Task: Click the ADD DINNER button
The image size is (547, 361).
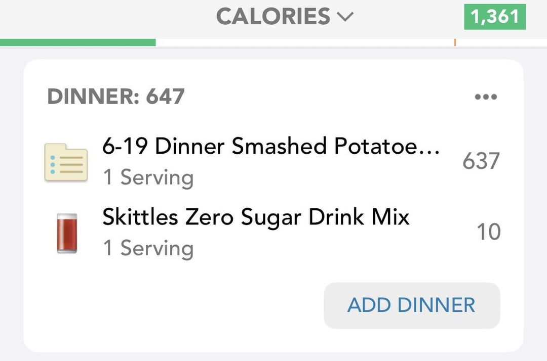Action: tap(412, 305)
